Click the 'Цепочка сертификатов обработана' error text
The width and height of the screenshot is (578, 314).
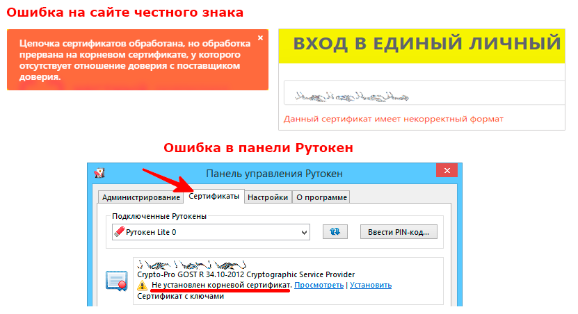tap(135, 60)
